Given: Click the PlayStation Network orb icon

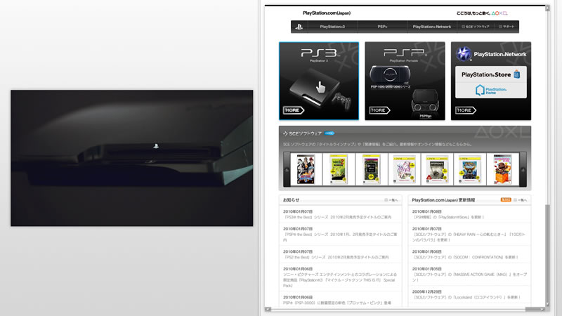Looking at the screenshot, I should coord(464,53).
